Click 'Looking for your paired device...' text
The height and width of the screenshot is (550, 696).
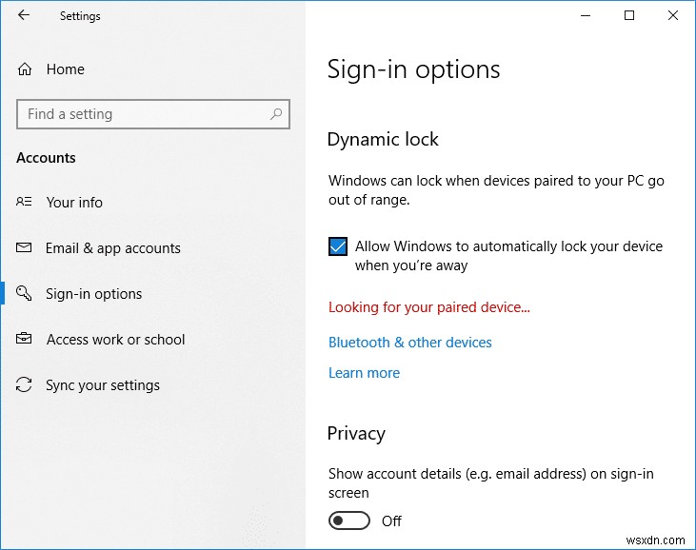[429, 307]
